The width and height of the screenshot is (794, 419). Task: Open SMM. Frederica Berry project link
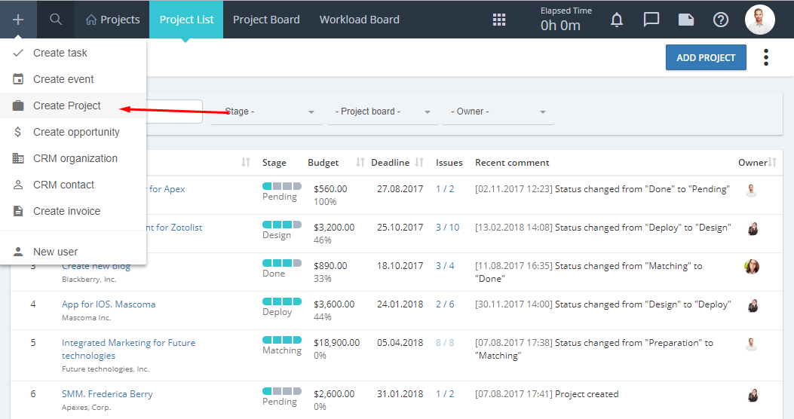(107, 393)
